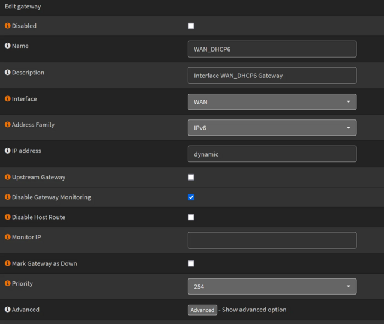384x324 pixels.
Task: Click the info icon beside Disabled
Action: pos(8,26)
